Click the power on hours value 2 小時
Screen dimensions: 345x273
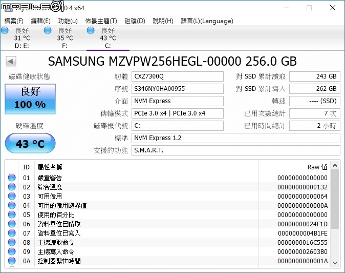(315, 126)
